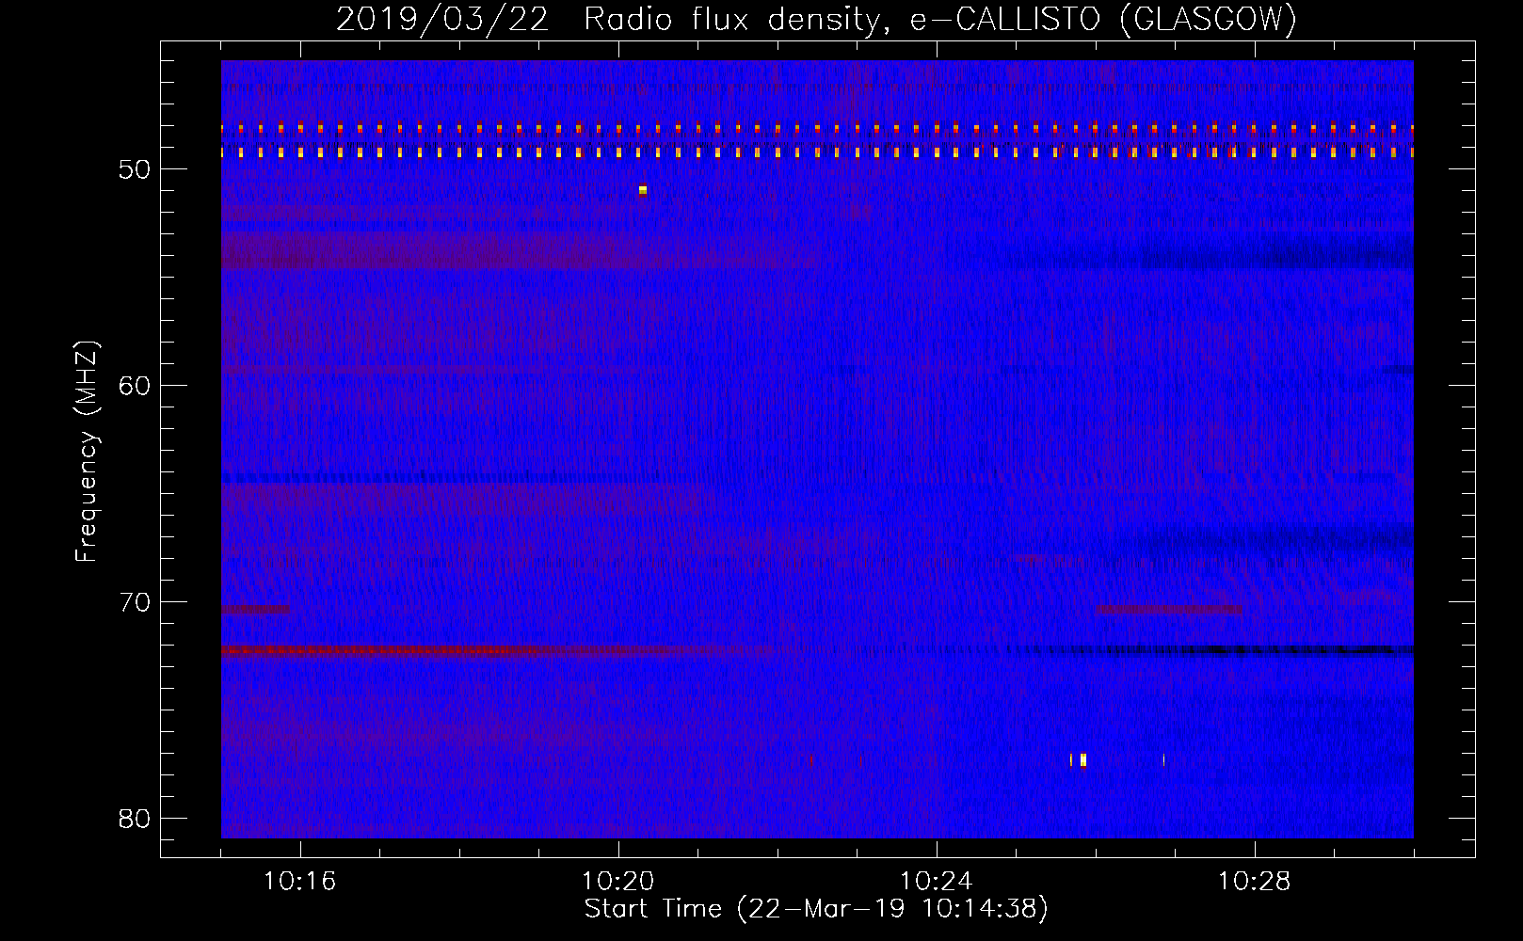1523x941 pixels.
Task: Click the '10:24' time tick label
Action: [x=936, y=882]
